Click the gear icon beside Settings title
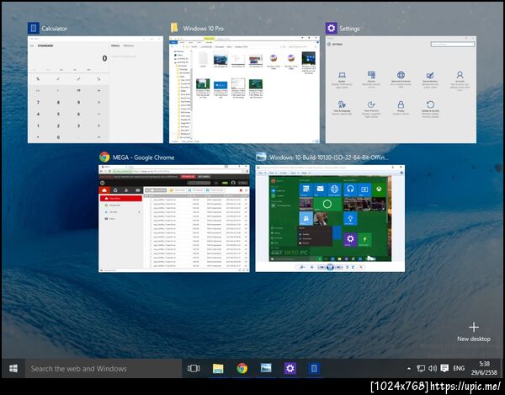This screenshot has height=395, width=505. [331, 29]
